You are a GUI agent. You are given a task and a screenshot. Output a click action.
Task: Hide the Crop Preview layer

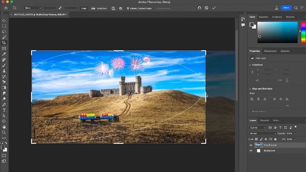click(251, 145)
